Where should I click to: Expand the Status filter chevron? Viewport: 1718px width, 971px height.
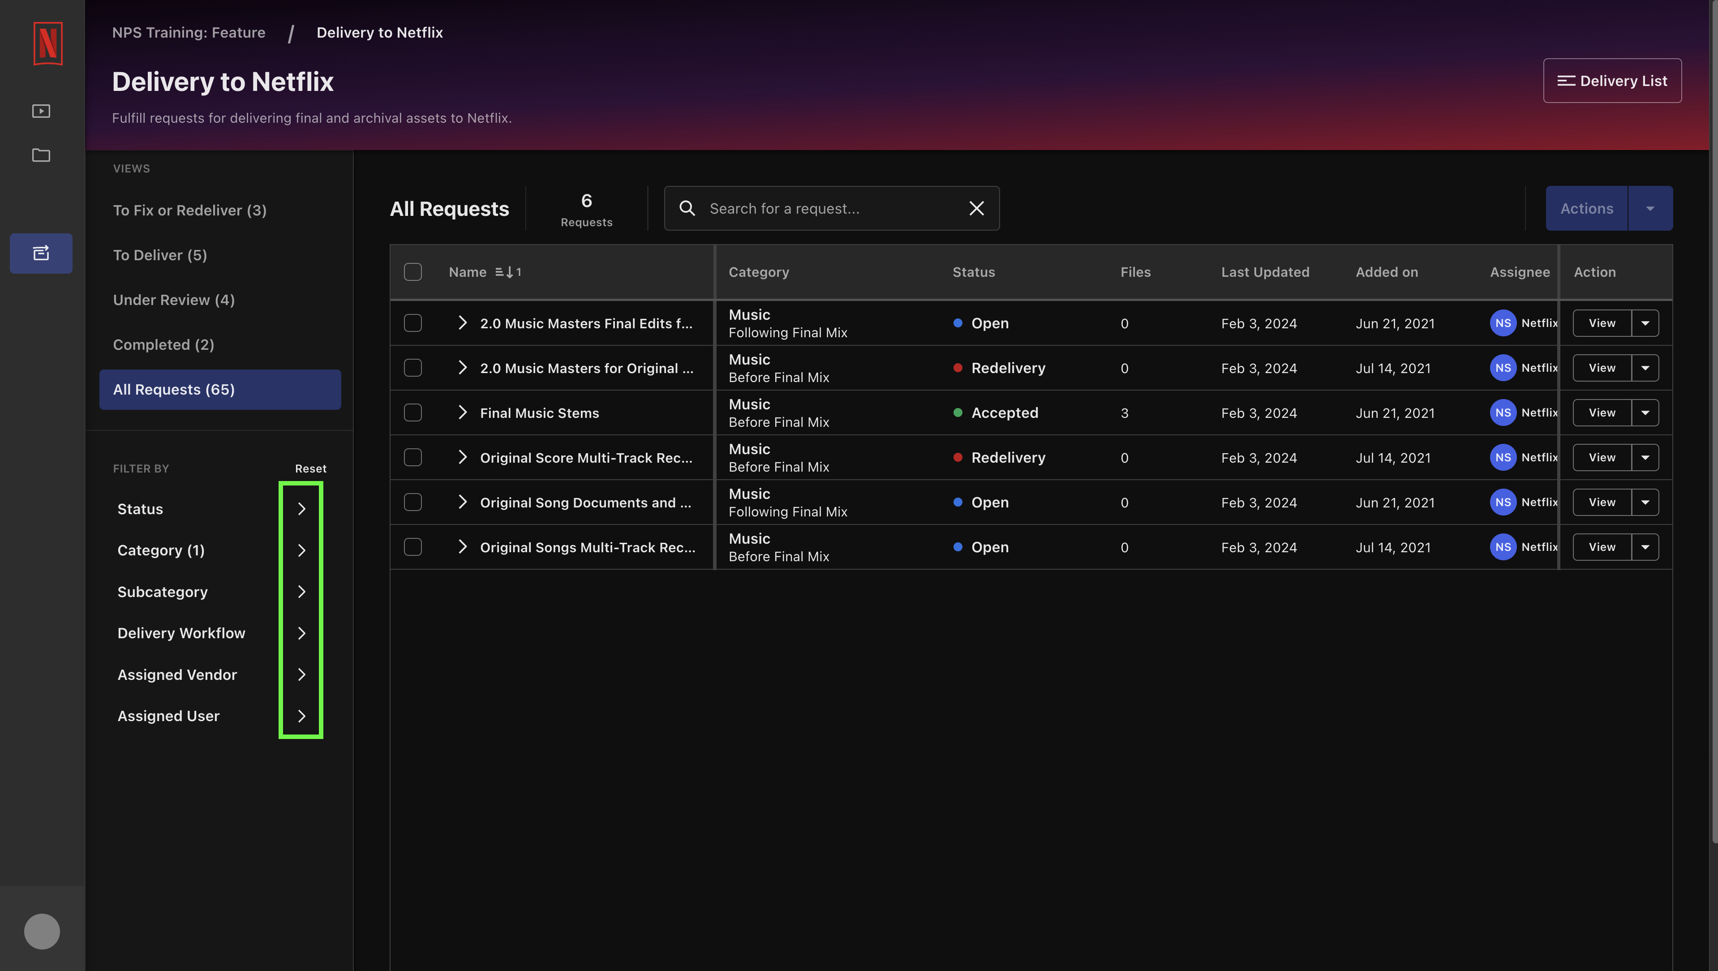coord(301,509)
